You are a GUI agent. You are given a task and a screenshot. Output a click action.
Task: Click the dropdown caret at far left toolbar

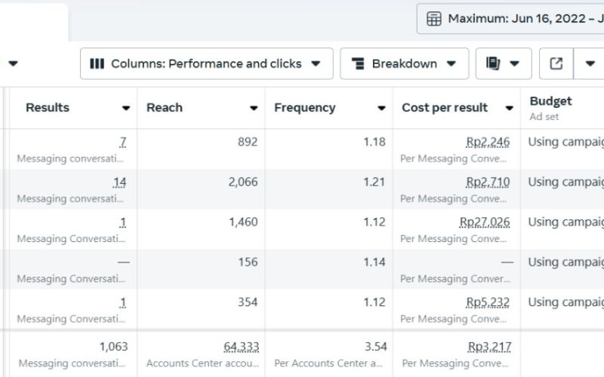pos(13,64)
